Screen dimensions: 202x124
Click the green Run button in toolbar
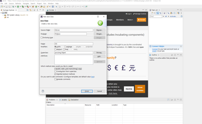tap(18, 7)
